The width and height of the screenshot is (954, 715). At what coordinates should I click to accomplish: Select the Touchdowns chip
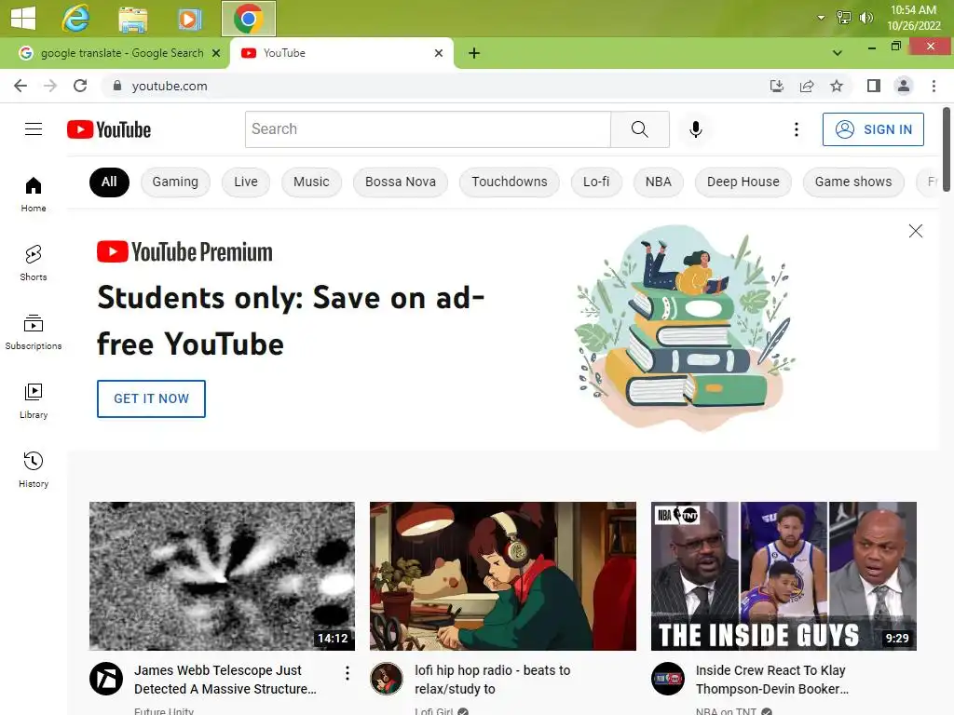coord(510,182)
